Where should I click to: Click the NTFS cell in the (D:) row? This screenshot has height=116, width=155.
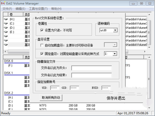[43, 106]
